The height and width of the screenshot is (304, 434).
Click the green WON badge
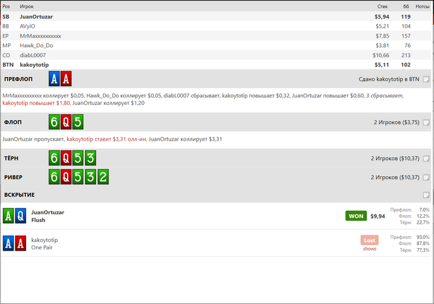(x=356, y=216)
